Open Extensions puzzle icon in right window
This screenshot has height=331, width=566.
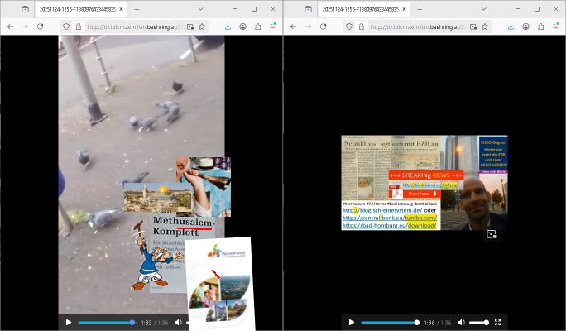(540, 26)
